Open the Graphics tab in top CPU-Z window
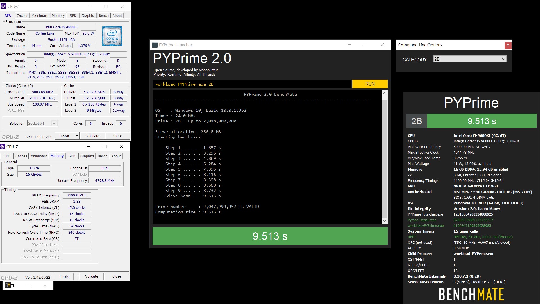Image resolution: width=540 pixels, height=304 pixels. 88,16
